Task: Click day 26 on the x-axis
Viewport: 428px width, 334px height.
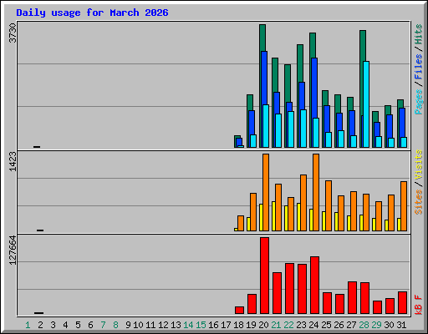Action: click(x=339, y=325)
